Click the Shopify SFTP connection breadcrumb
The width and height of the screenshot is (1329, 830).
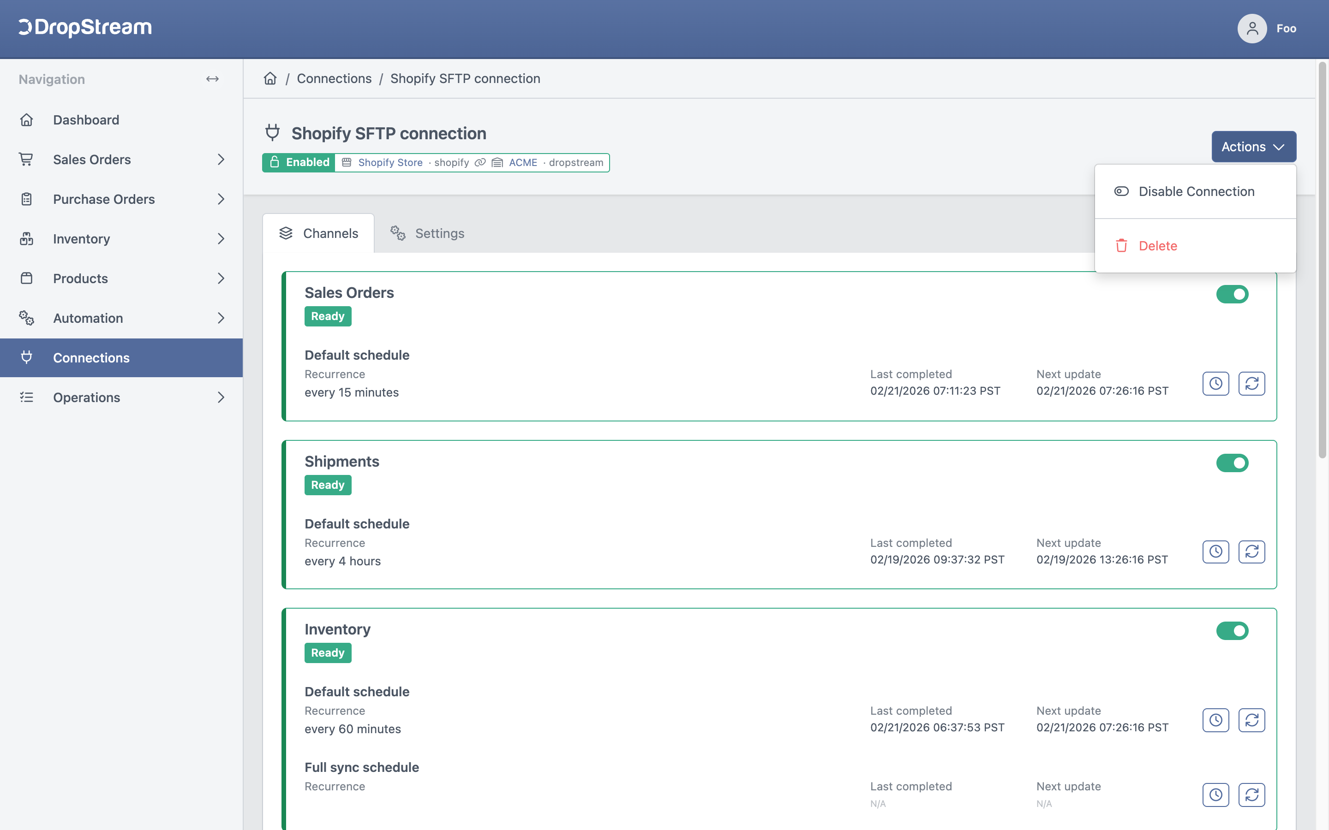click(x=465, y=78)
